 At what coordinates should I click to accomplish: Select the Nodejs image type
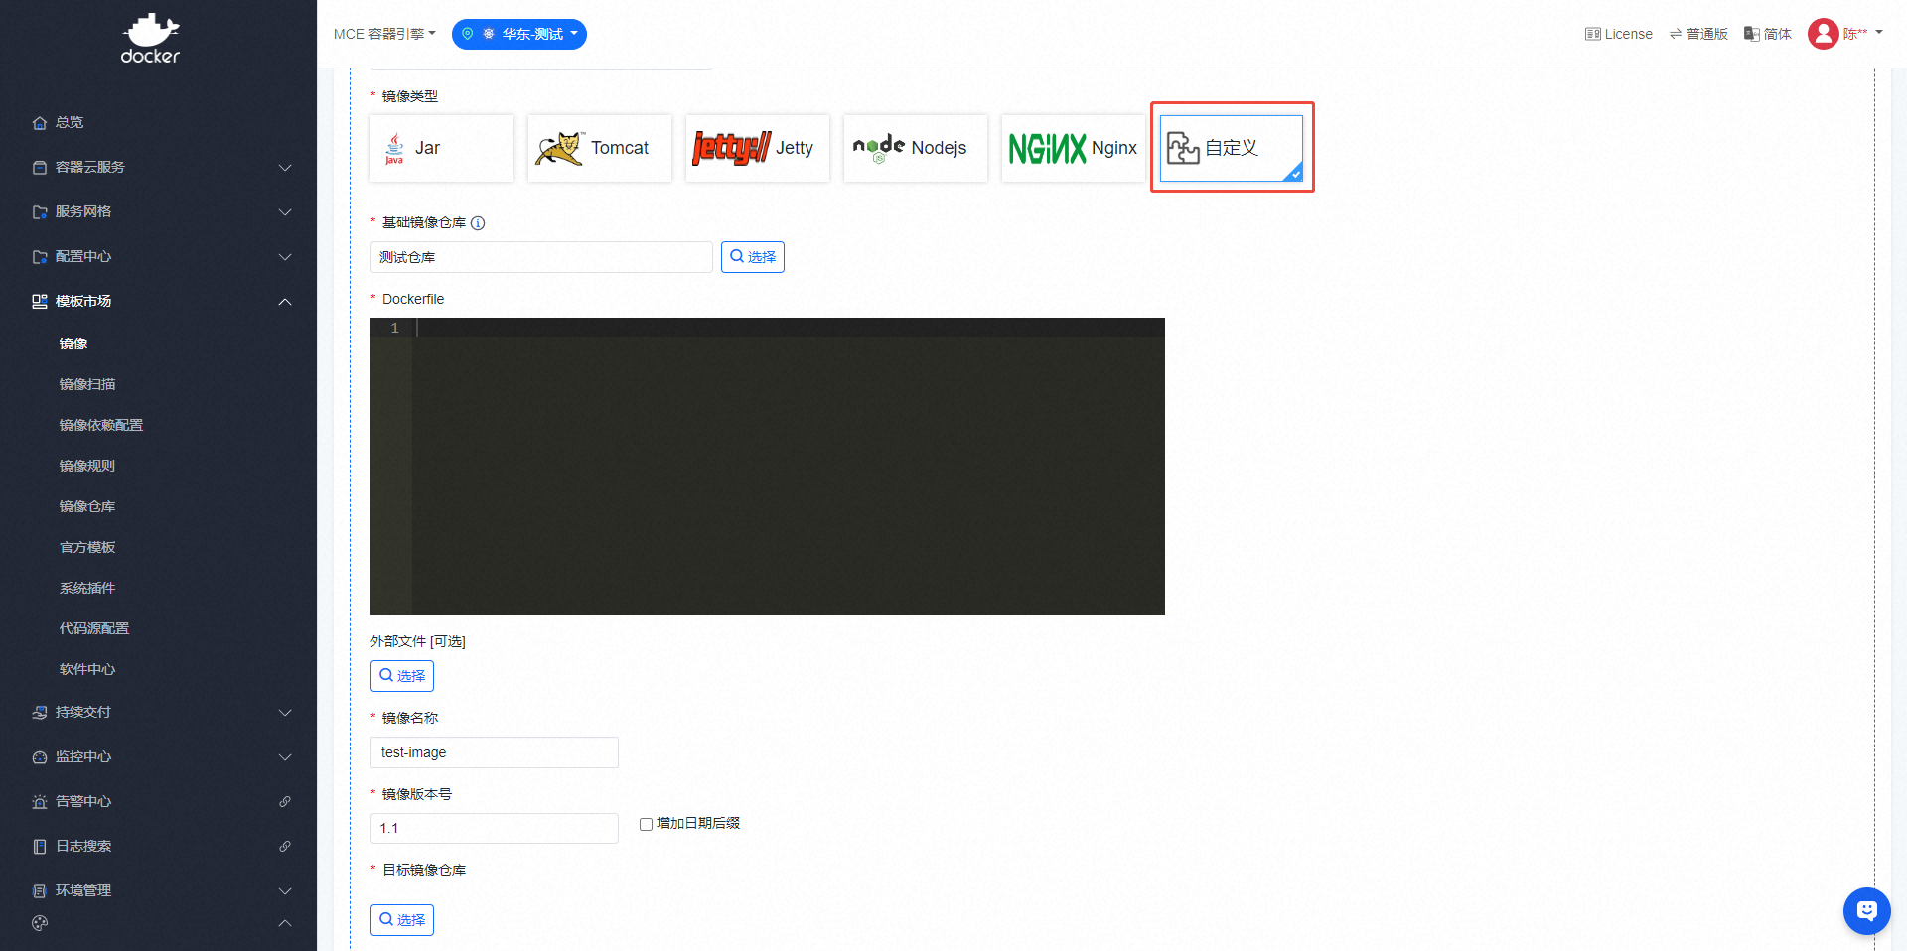pyautogui.click(x=915, y=148)
